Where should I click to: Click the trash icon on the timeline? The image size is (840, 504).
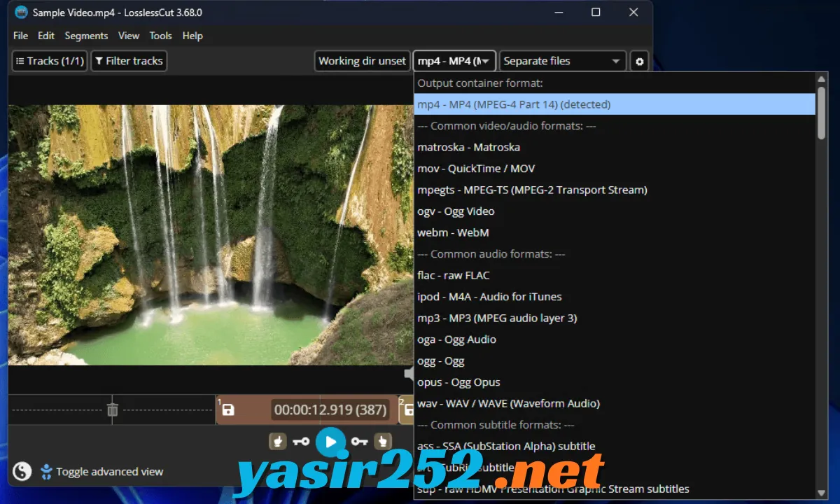click(113, 410)
